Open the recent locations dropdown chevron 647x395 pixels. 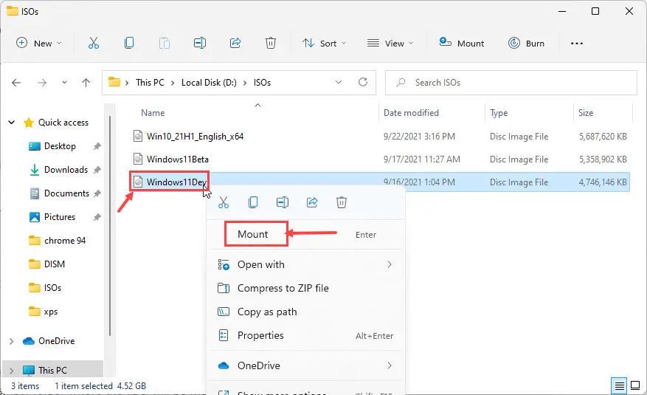[x=64, y=83]
